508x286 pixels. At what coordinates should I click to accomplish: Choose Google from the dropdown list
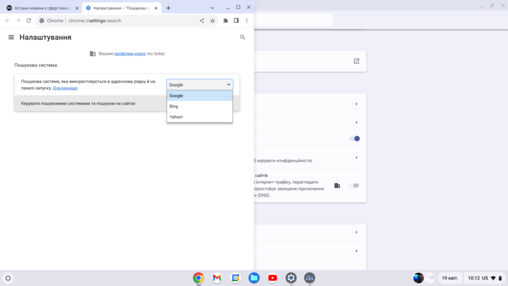200,96
